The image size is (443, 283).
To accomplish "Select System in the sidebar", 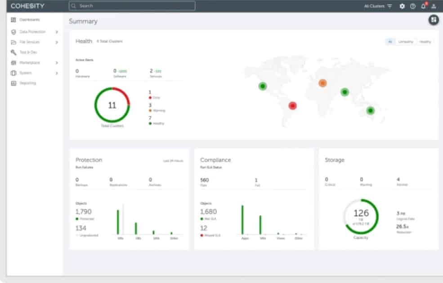I will pos(26,73).
